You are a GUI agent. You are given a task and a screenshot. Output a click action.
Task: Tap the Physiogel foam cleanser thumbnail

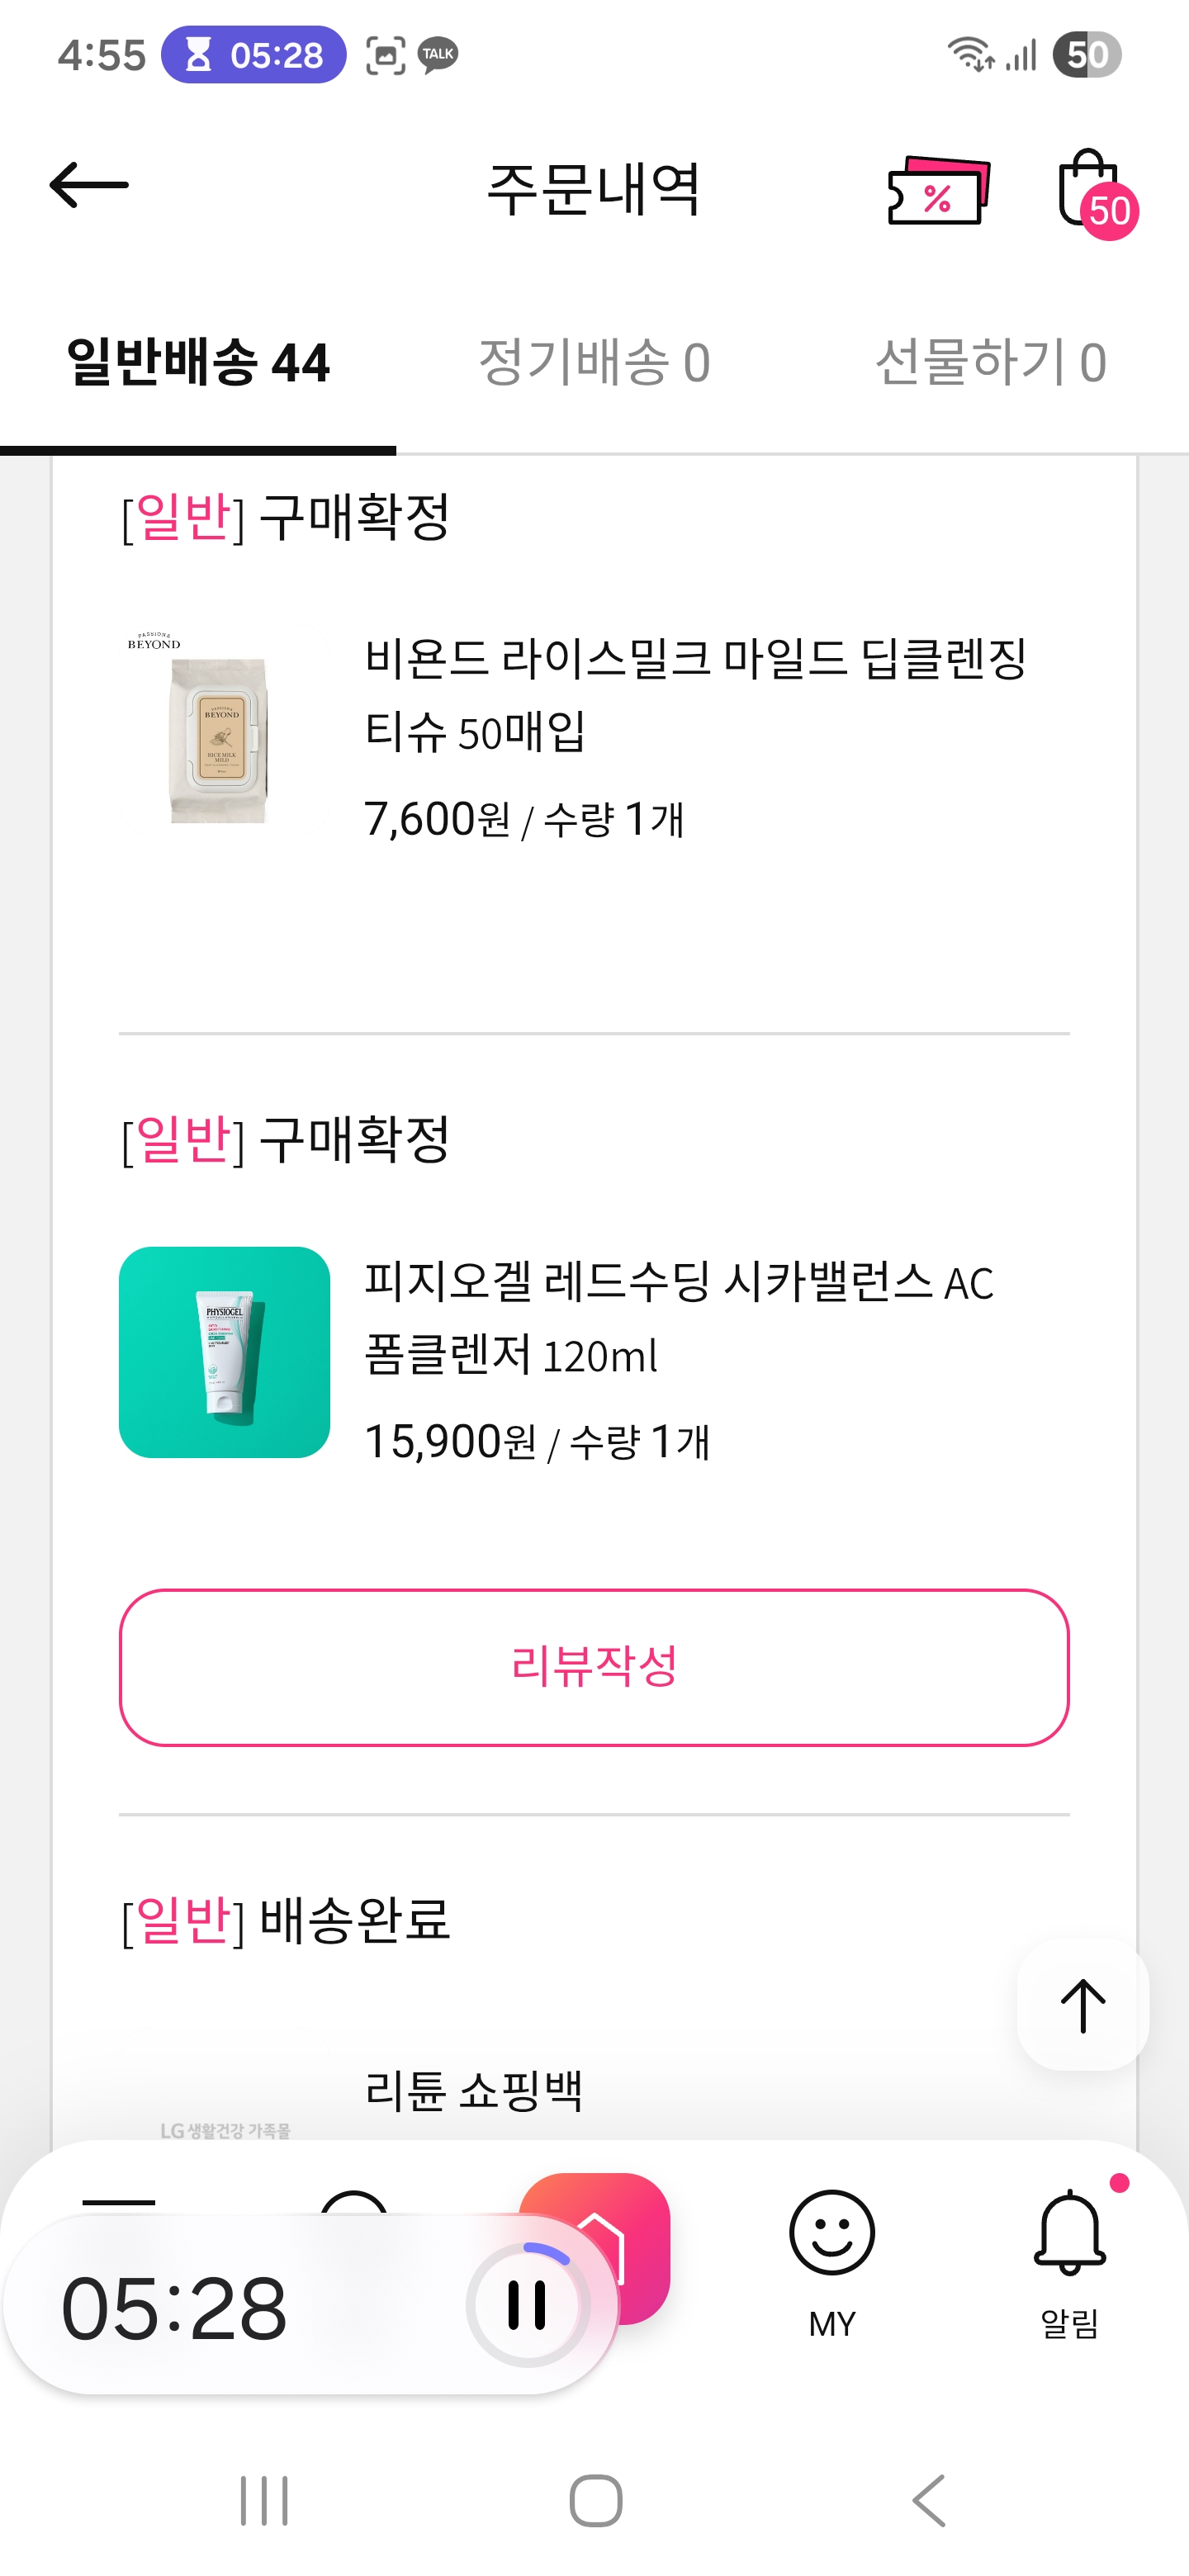click(x=224, y=1352)
